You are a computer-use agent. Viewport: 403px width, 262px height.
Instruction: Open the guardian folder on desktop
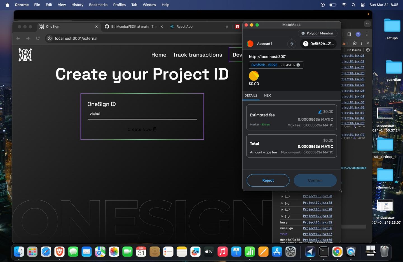click(393, 71)
